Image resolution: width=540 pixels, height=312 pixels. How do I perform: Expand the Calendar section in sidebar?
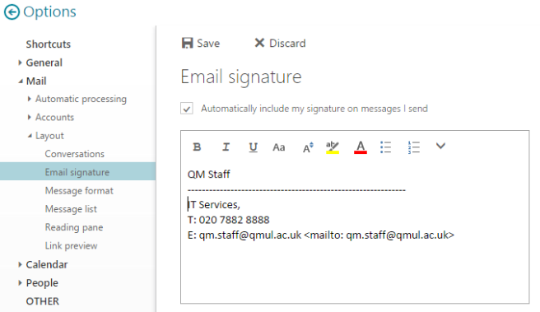20,264
